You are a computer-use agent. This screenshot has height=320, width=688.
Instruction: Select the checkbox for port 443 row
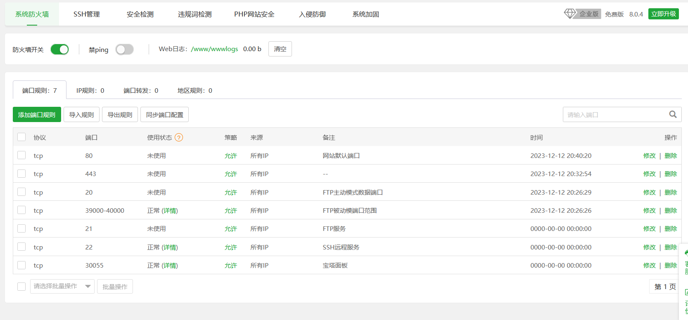tap(21, 174)
